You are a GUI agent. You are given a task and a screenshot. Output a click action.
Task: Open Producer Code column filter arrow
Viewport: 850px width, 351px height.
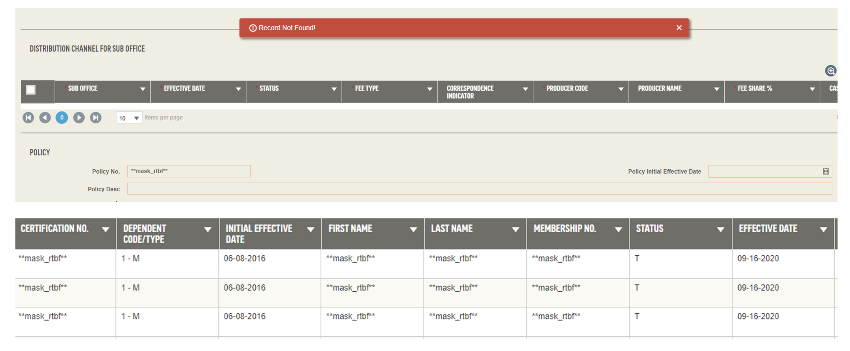point(621,89)
